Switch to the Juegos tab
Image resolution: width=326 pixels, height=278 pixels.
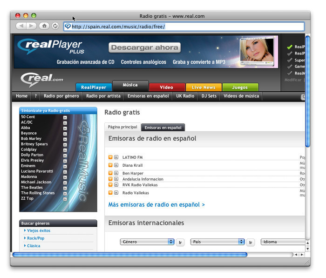click(x=240, y=88)
